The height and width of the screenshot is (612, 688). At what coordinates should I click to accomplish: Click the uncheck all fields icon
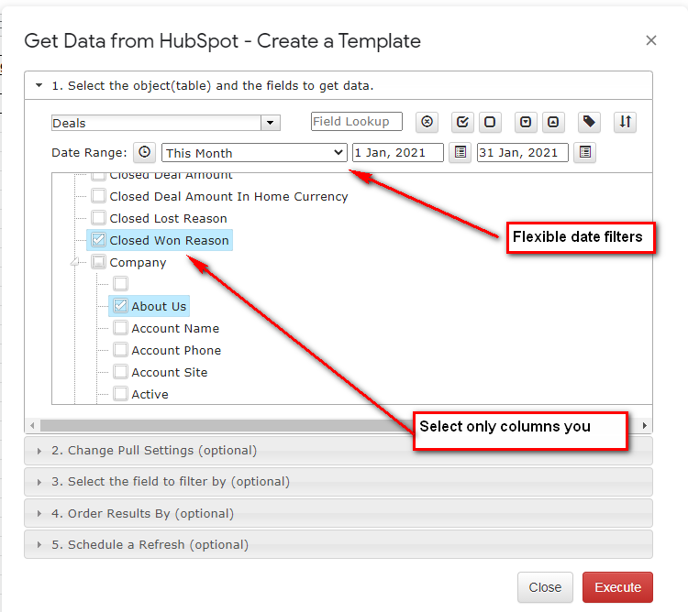click(490, 122)
